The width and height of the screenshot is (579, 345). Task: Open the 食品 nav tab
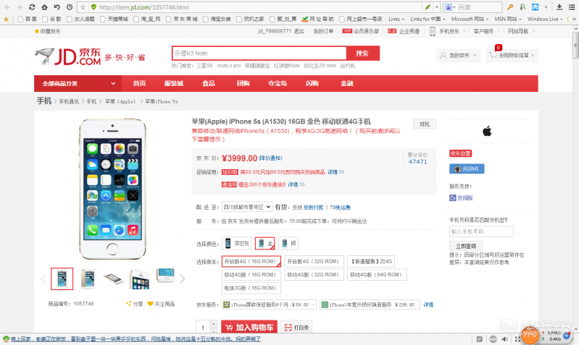208,83
